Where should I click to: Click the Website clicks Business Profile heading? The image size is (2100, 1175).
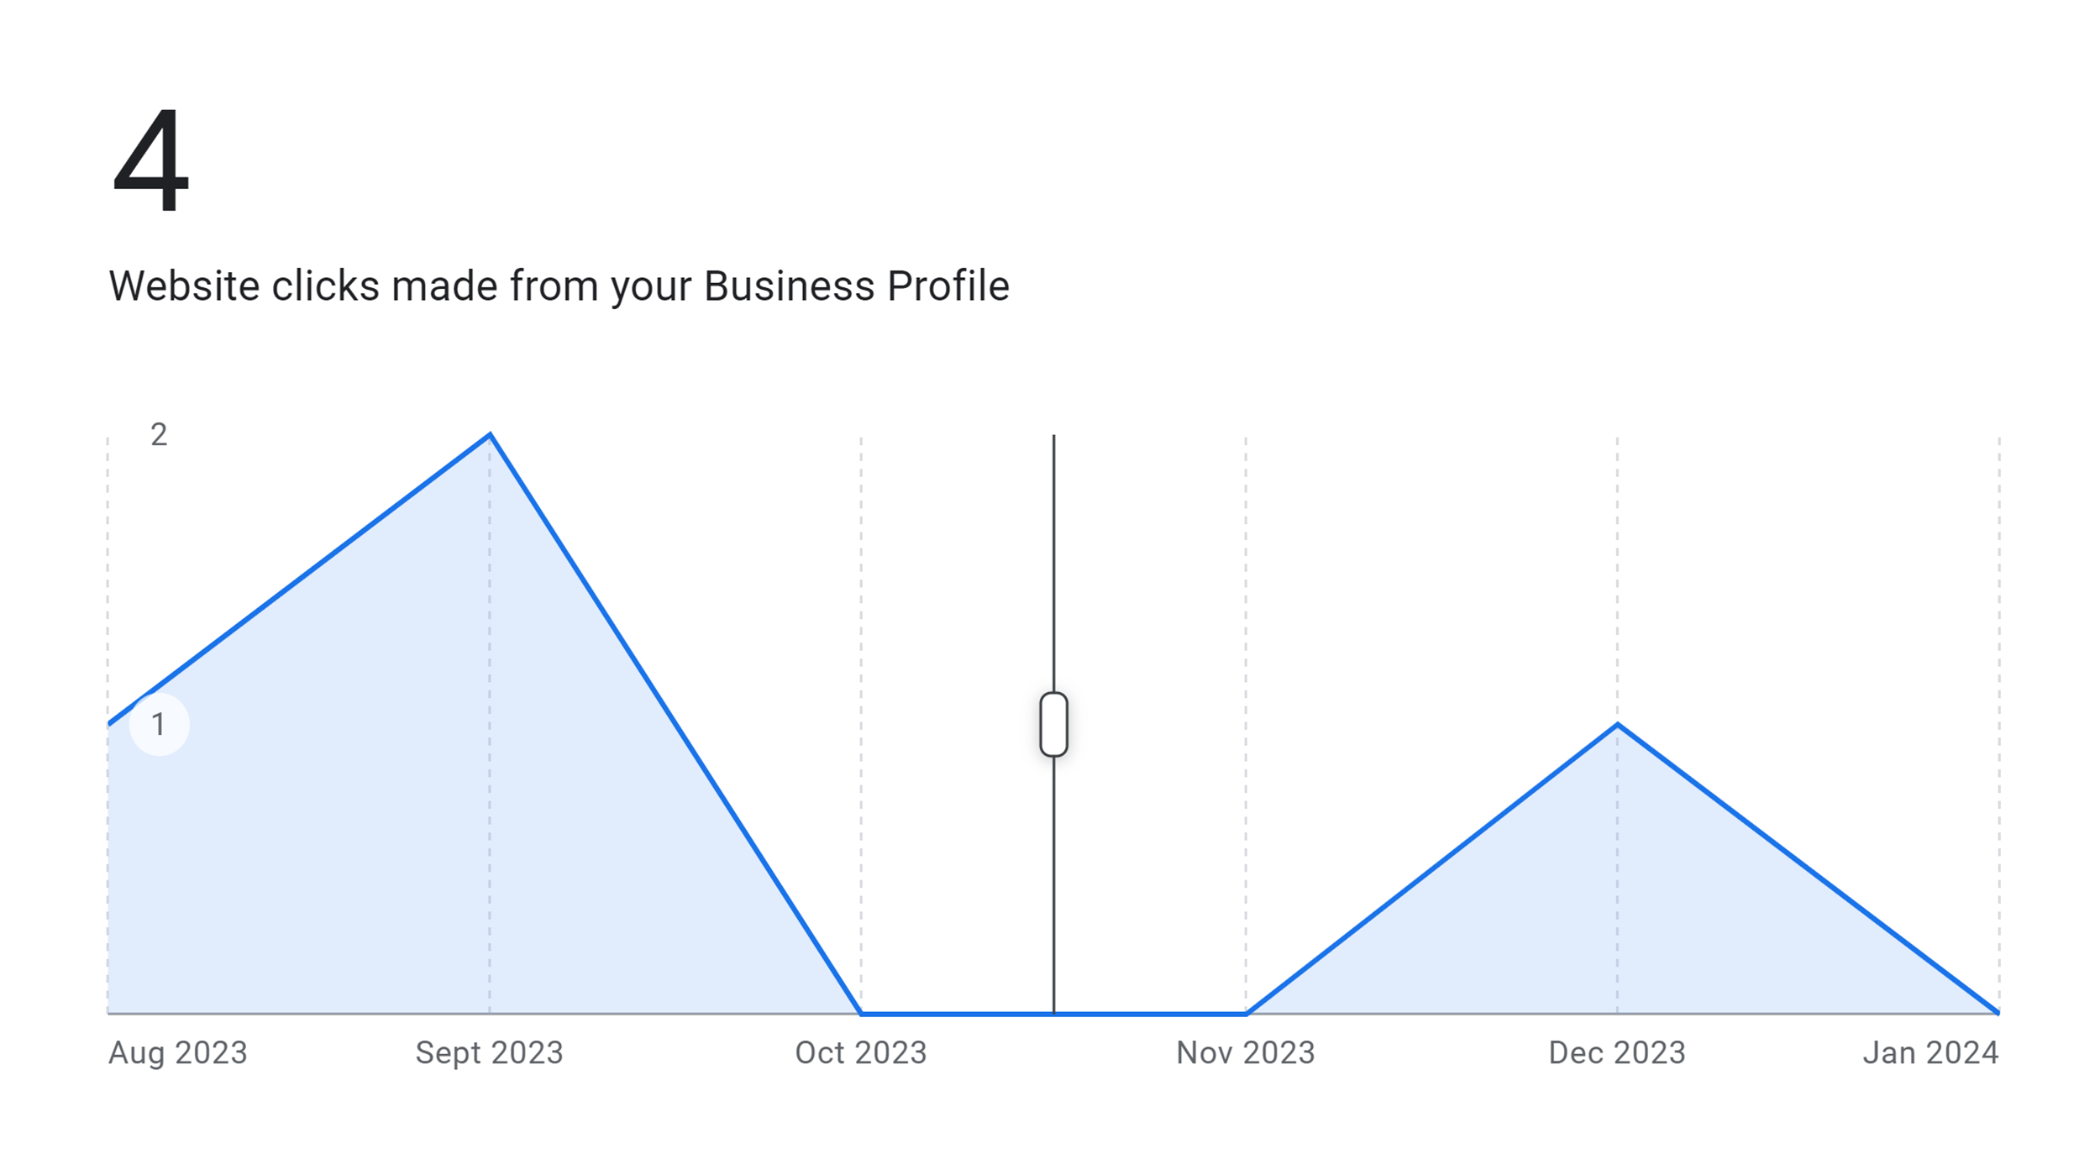pos(559,286)
